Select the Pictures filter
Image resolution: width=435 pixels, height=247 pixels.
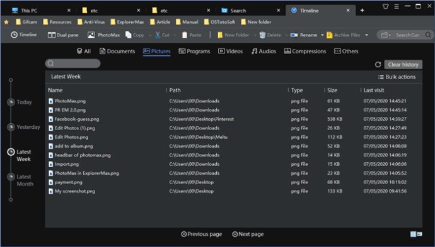[157, 51]
